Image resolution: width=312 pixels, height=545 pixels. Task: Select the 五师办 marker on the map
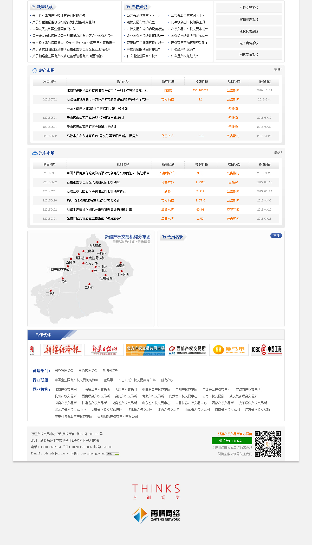point(71,259)
